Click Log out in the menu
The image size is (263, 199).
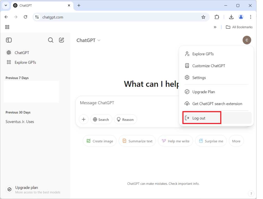[217, 118]
